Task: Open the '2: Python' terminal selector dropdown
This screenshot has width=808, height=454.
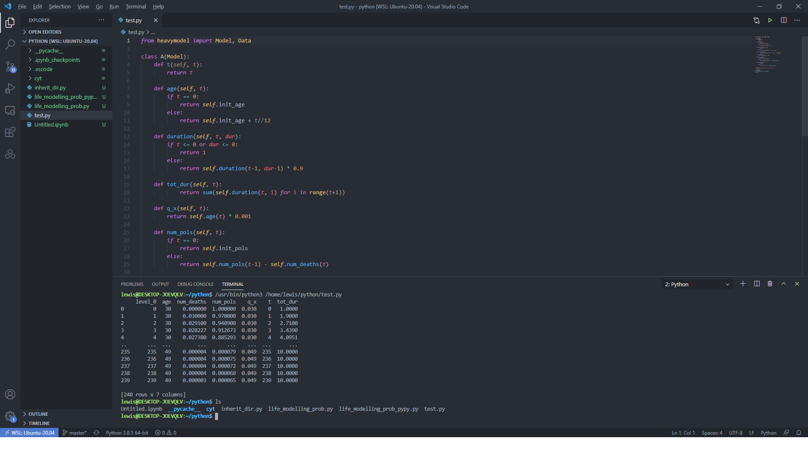Action: tap(697, 284)
